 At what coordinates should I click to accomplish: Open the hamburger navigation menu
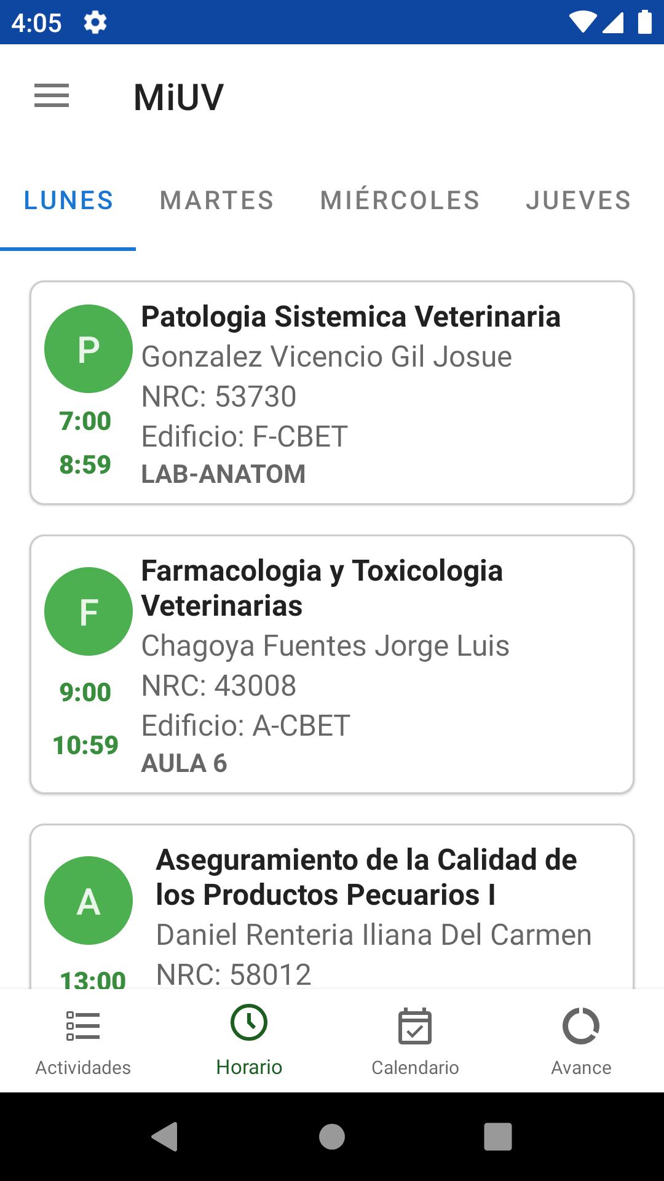[52, 96]
